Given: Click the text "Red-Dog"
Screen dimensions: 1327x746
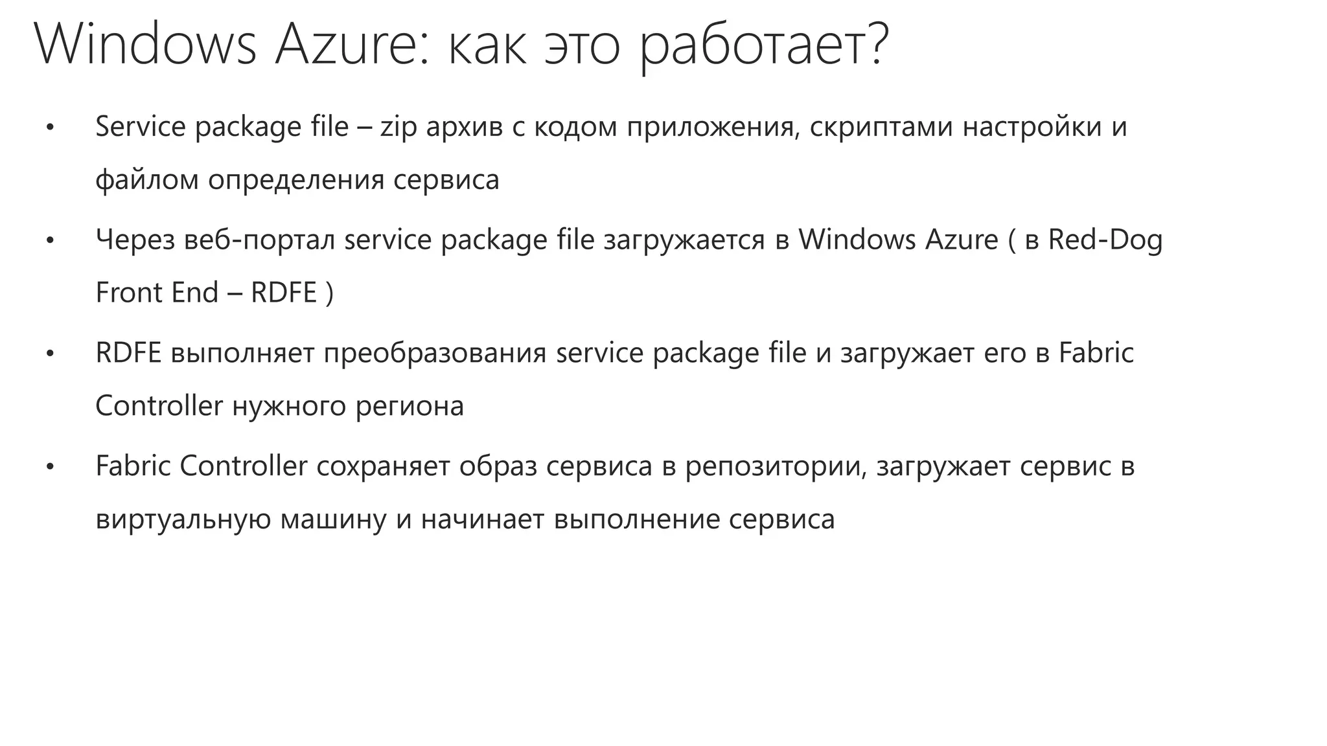Looking at the screenshot, I should click(x=1105, y=240).
